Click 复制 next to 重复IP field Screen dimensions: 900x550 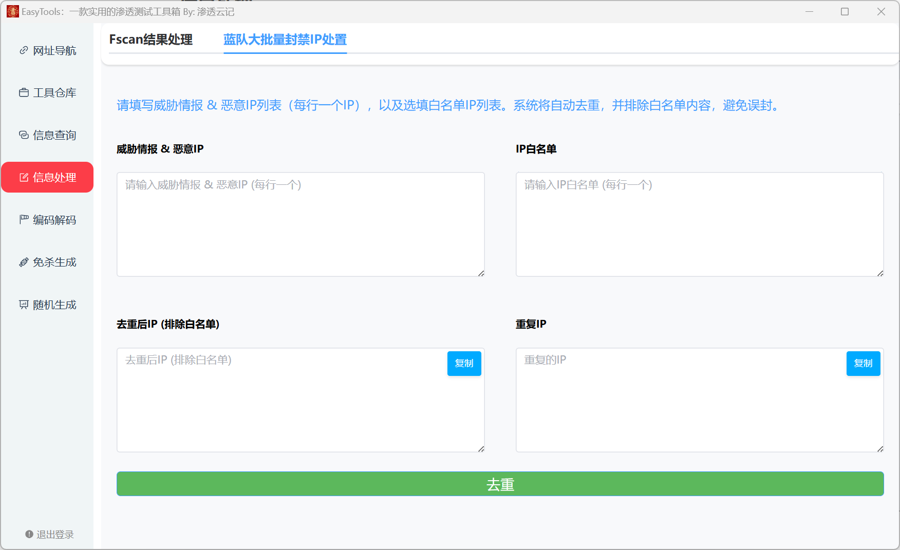pyautogui.click(x=863, y=363)
